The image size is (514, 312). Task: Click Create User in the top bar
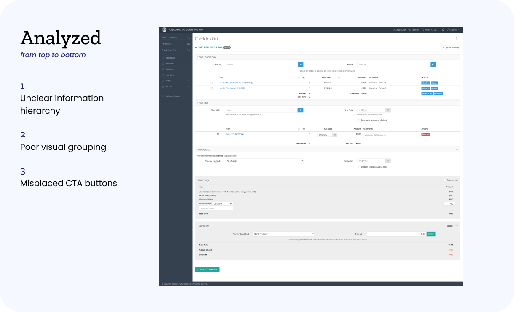pyautogui.click(x=399, y=30)
